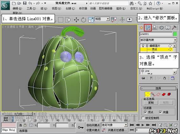Click the Remove Modifier trash icon
This screenshot has height=134, width=180.
pos(165,78)
